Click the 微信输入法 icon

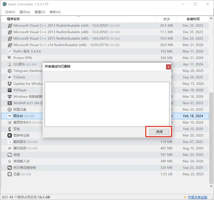(10, 161)
